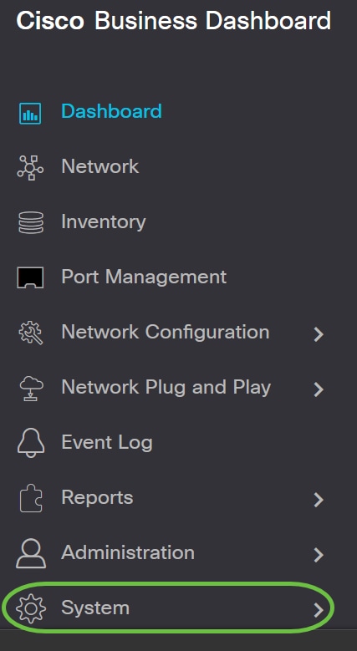Click the Administration user icon
357x651 pixels.
click(31, 553)
